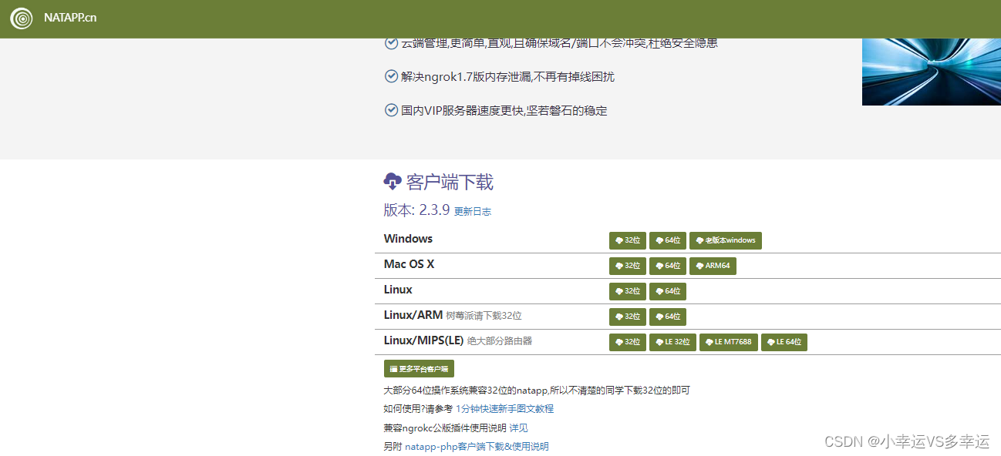Screen dimensions: 1001x456
Task: Download the LE 32位 client
Action: pos(672,342)
